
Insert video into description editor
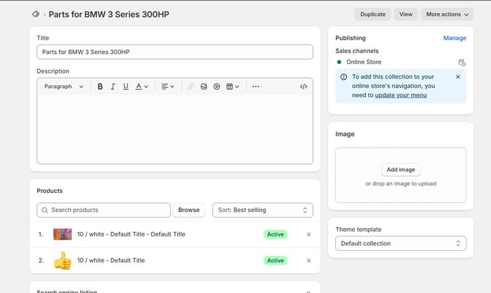(x=217, y=87)
